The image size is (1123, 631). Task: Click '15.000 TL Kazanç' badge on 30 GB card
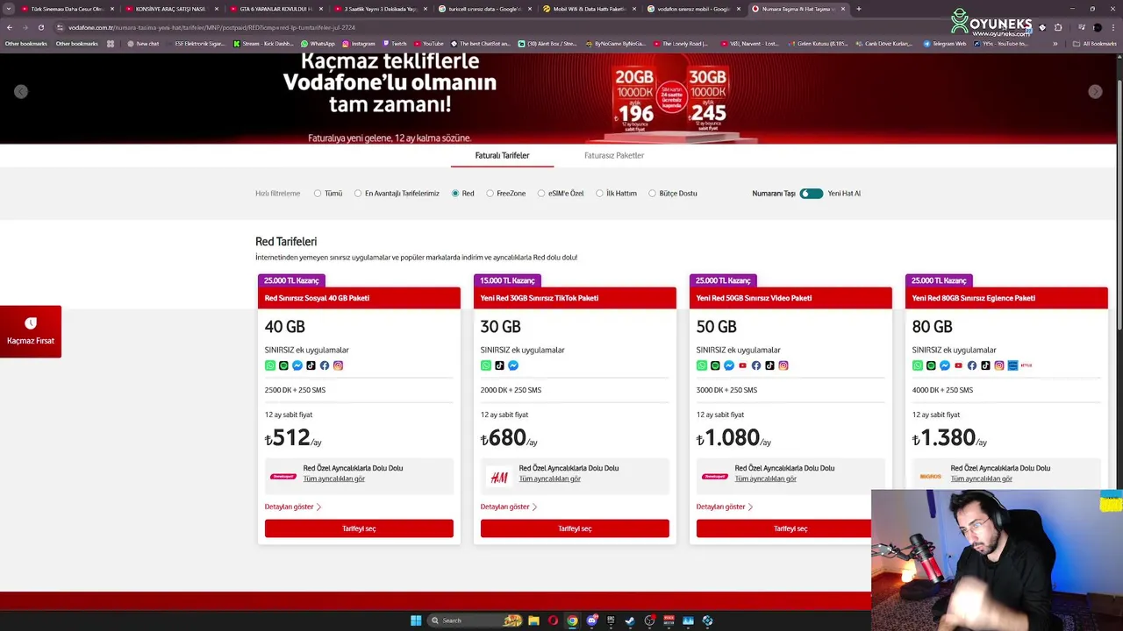coord(507,280)
